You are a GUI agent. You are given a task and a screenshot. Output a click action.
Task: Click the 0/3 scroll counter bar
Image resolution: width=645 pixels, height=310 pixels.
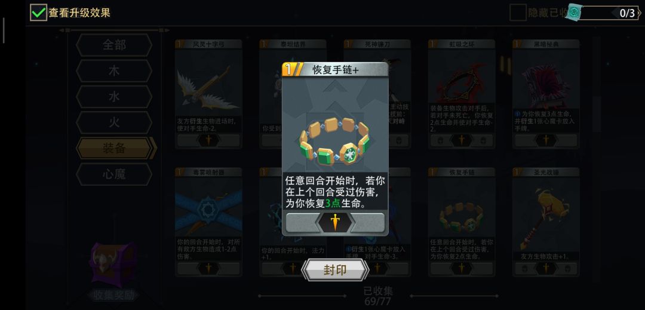(610, 13)
